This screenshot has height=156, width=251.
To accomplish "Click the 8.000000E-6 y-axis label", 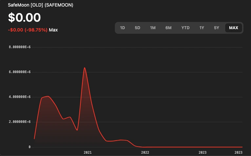I will tap(19, 47).
